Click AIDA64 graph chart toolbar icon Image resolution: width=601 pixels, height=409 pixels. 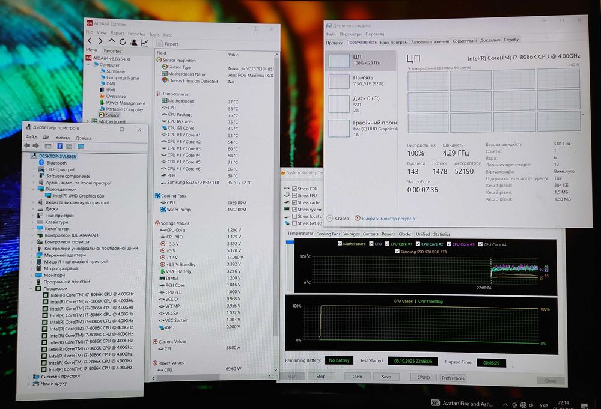(144, 43)
